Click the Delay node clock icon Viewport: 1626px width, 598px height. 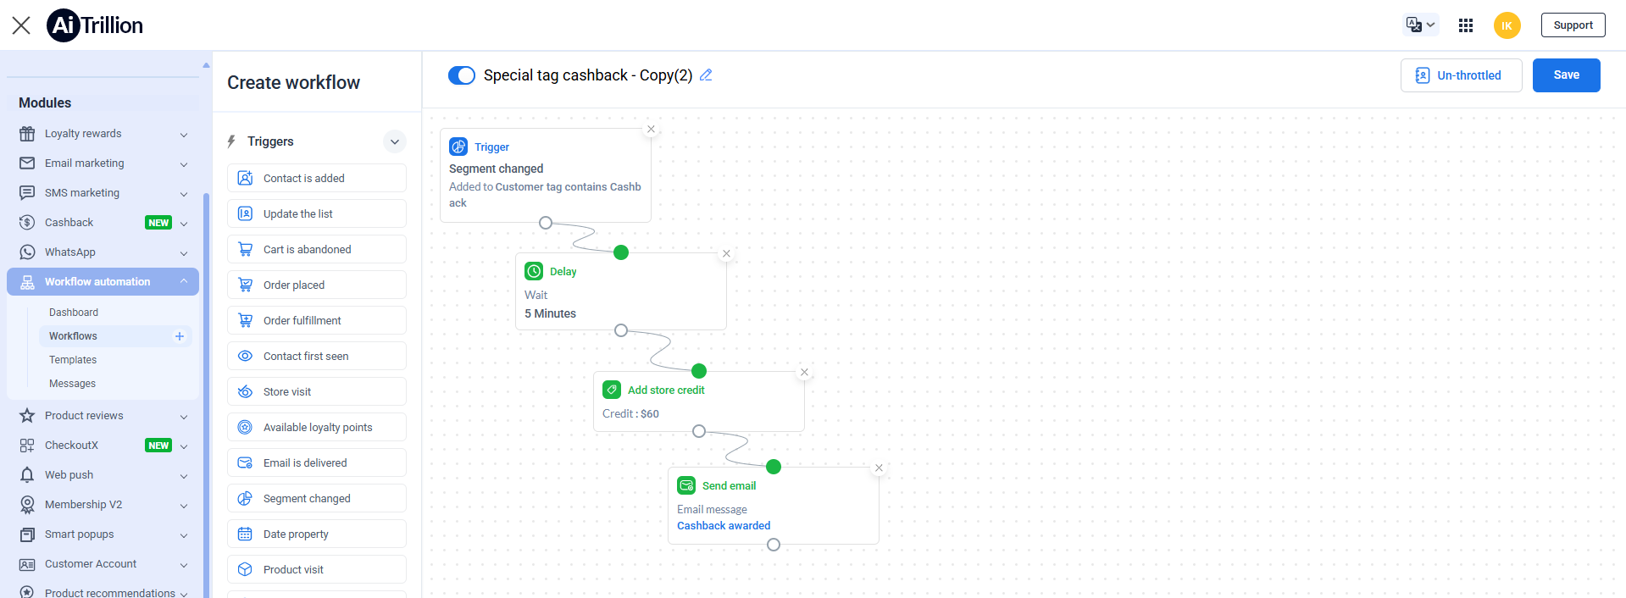(534, 271)
